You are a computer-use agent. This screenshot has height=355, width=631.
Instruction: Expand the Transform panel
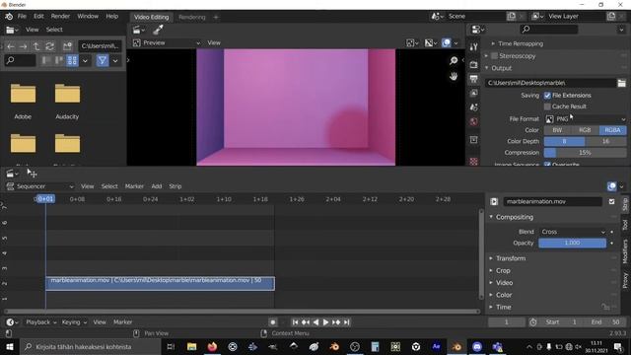pyautogui.click(x=511, y=258)
